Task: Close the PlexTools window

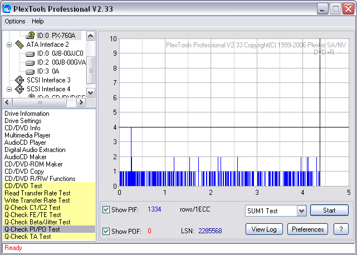Action: tap(348, 9)
